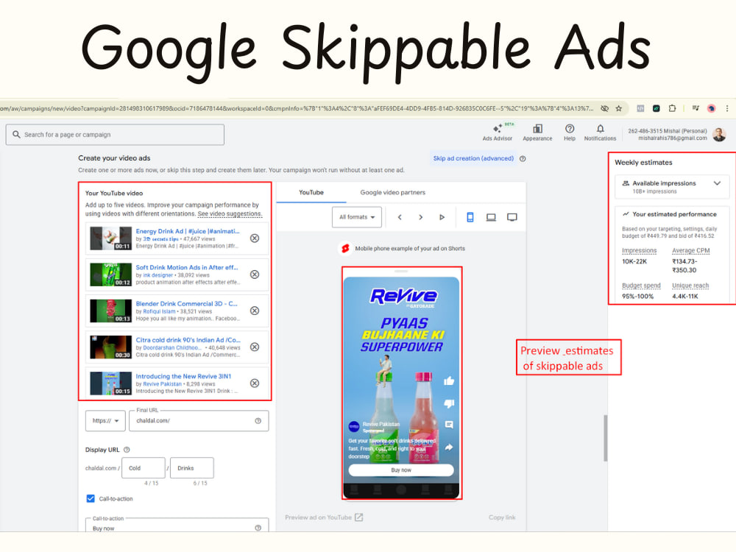This screenshot has width=736, height=552.
Task: Click Skip ad creation (advanced) button
Action: (x=473, y=159)
